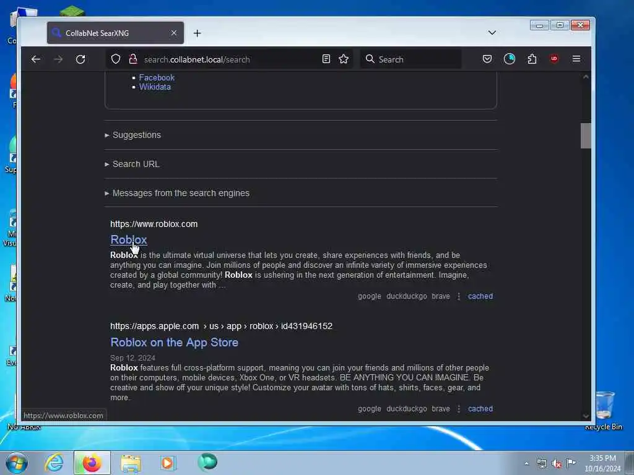Close the CollabNet SearXNG tab

click(174, 33)
